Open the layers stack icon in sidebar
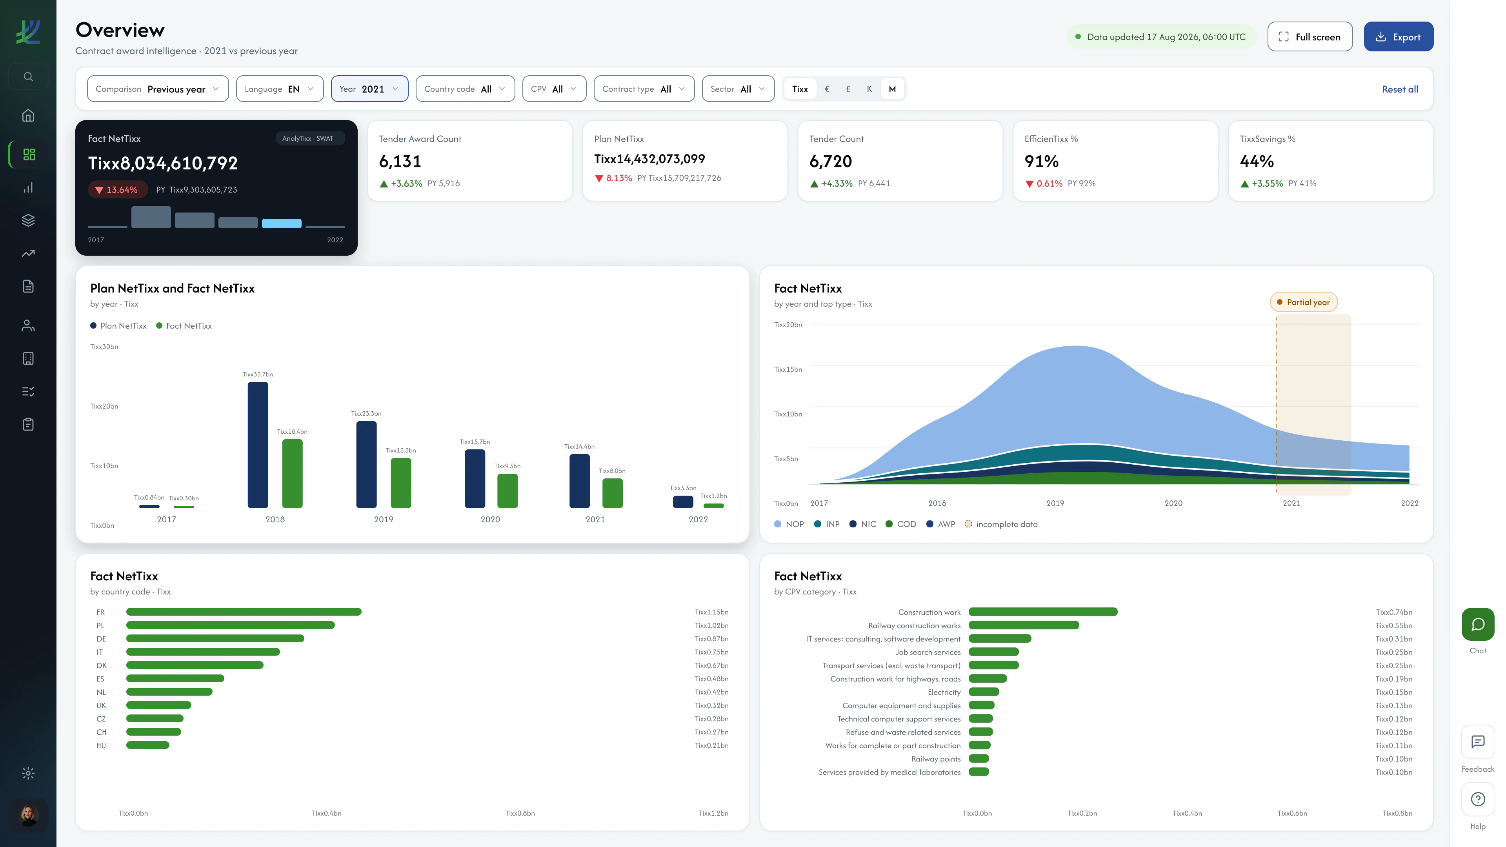 coord(28,220)
